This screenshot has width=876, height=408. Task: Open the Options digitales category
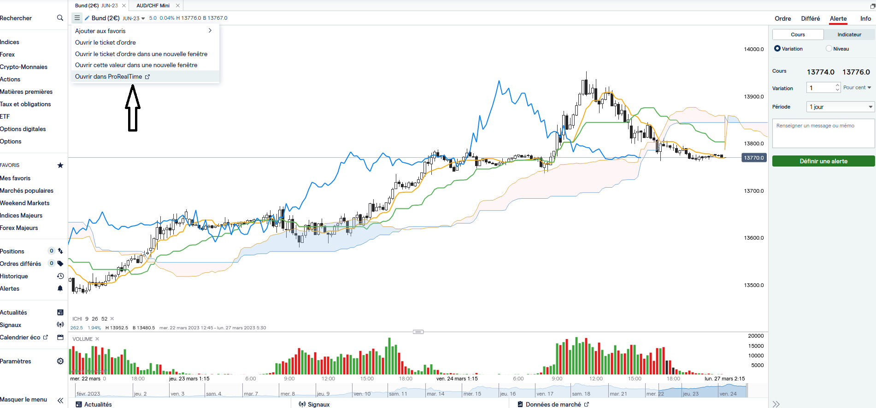[x=23, y=129]
